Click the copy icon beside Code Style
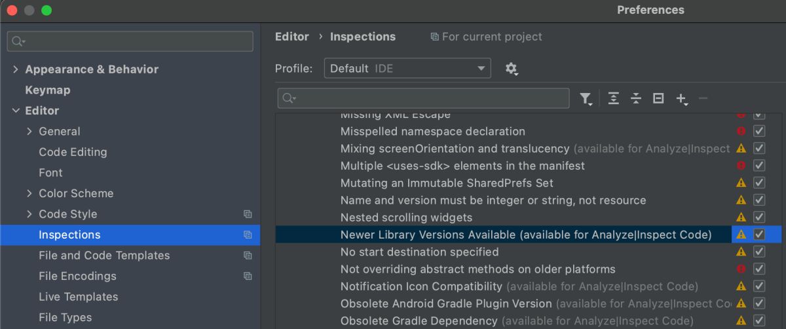The height and width of the screenshot is (329, 786). tap(248, 214)
